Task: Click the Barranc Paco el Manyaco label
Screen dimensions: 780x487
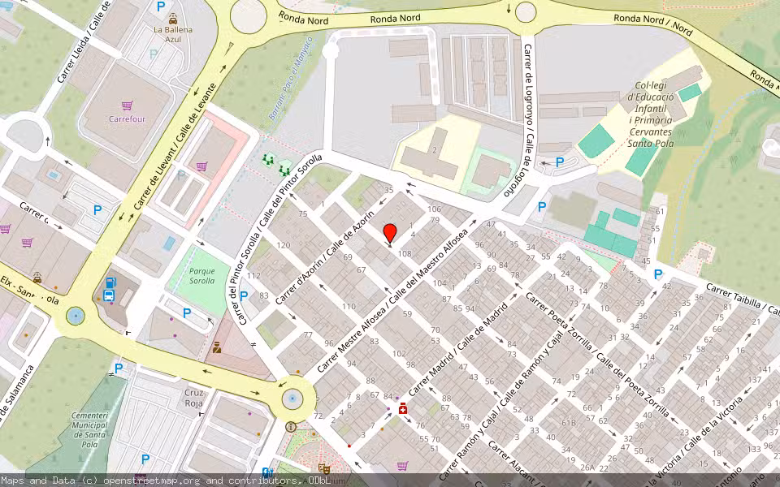Action: (291, 79)
